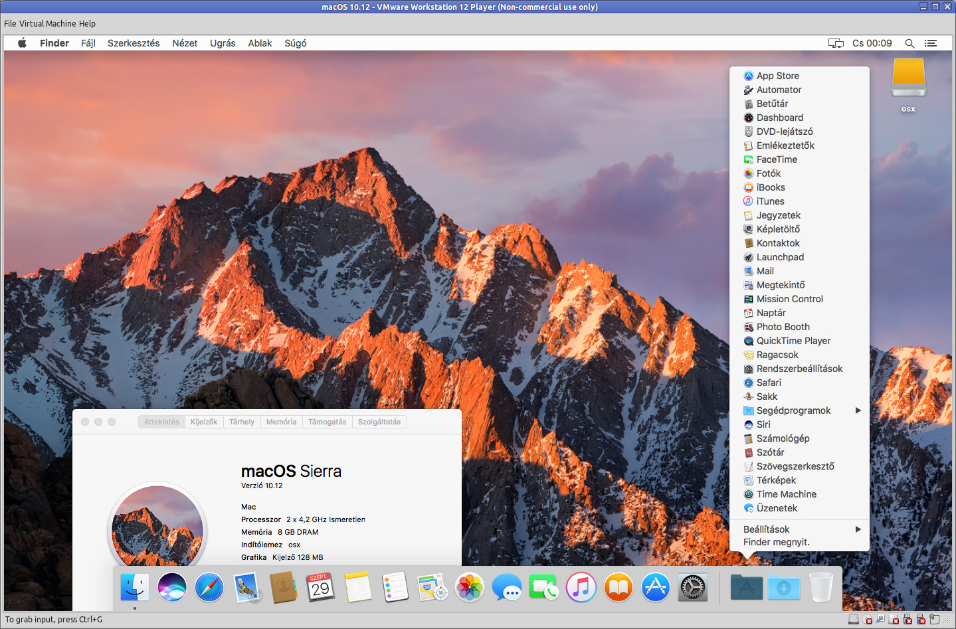Screen dimensions: 956x629
Task: Open Time Machine from the list
Action: coord(799,494)
